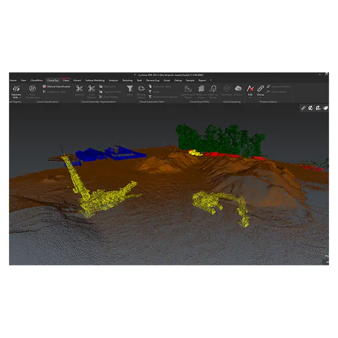Image resolution: width=338 pixels, height=338 pixels.
Task: Click the measure ruler icon in viewport
Action: 303,108
